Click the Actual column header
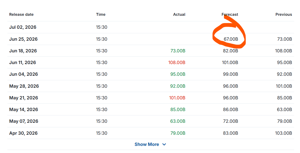The height and width of the screenshot is (153, 300). tap(179, 14)
